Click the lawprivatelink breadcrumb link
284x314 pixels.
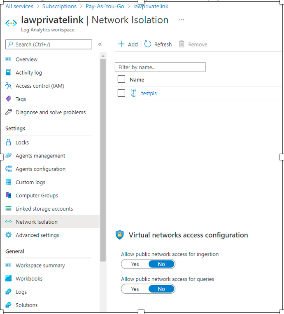point(151,7)
